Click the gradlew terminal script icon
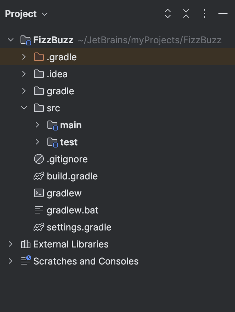Viewport: 235px width, 312px height. tap(39, 193)
